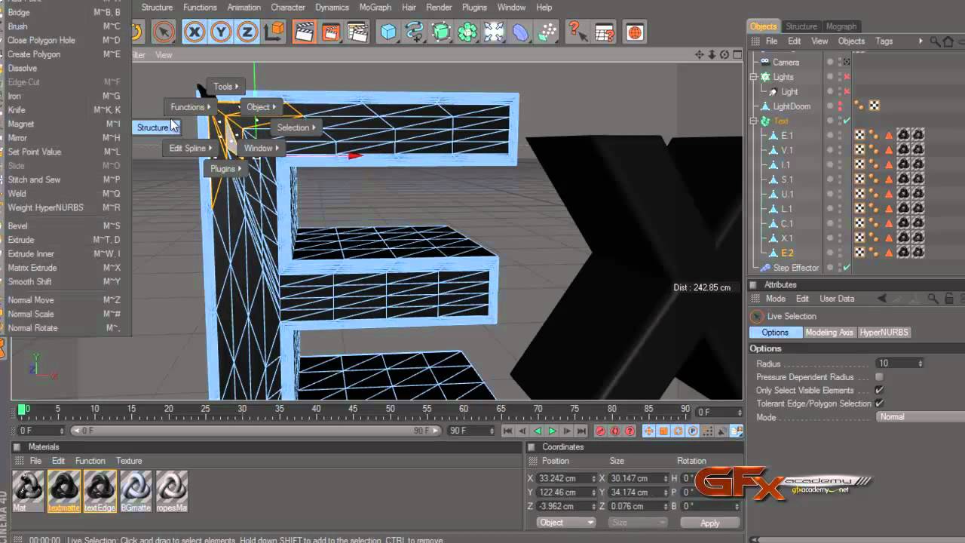Click the Objects panel search magnifier icon

[x=935, y=41]
